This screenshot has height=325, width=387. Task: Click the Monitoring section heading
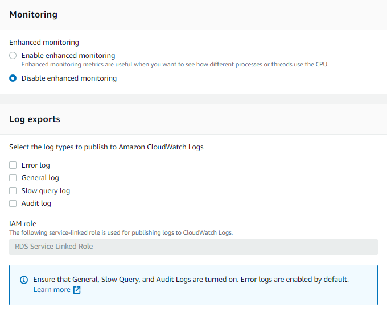click(34, 15)
